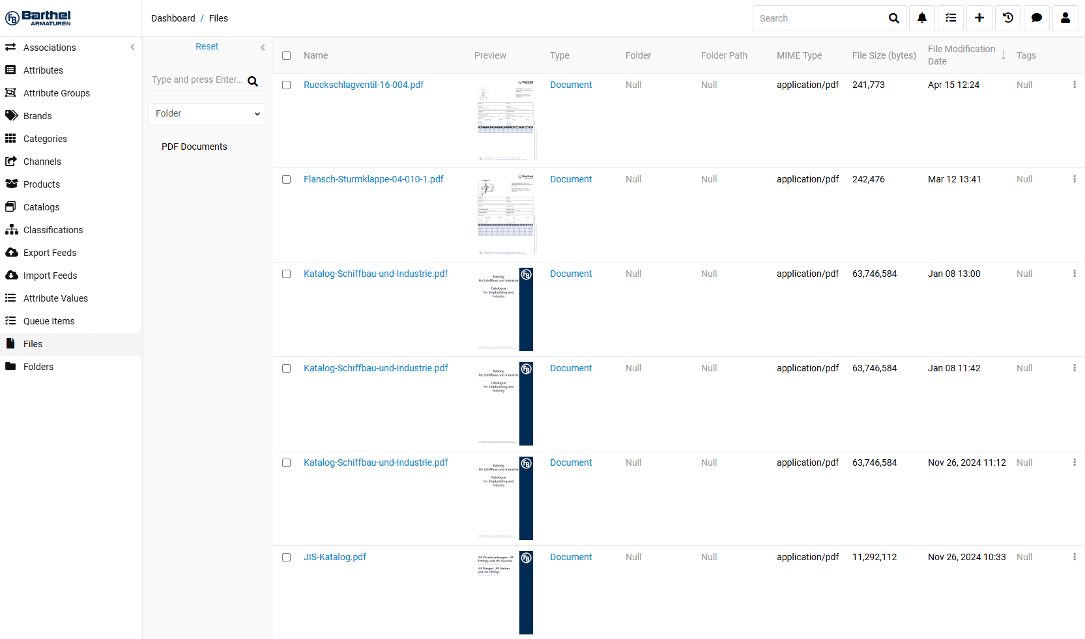Click the Rueckschlagventil-16-004.pdf preview thumbnail
The width and height of the screenshot is (1085, 639).
pyautogui.click(x=506, y=120)
